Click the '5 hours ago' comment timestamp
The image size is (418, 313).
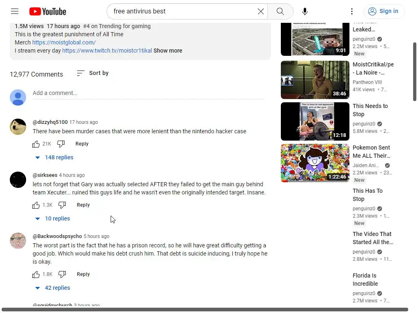[96, 236]
